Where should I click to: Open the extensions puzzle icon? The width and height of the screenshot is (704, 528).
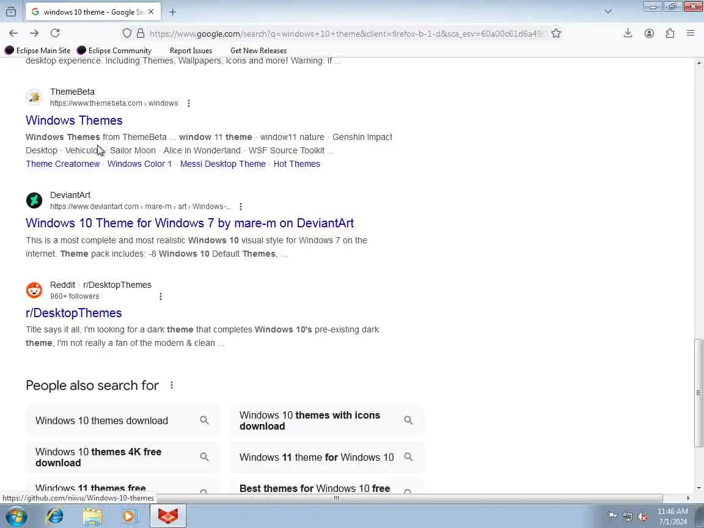pyautogui.click(x=670, y=33)
